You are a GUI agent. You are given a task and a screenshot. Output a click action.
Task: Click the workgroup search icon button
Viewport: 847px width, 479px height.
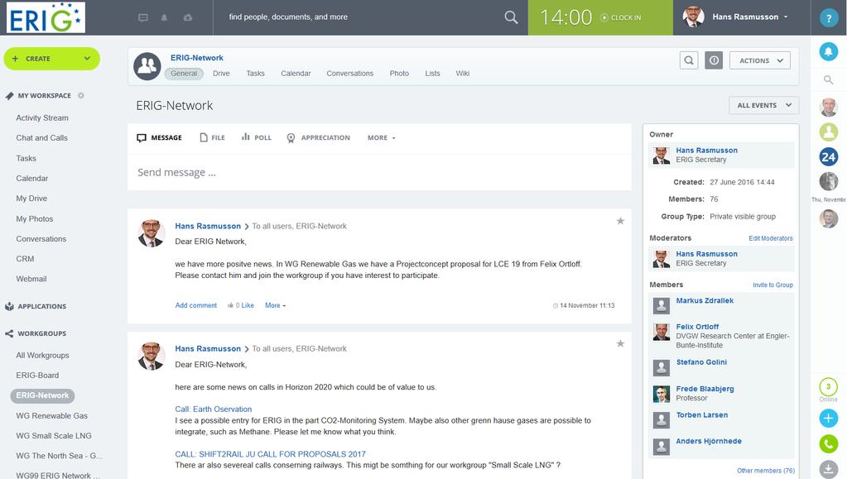689,60
